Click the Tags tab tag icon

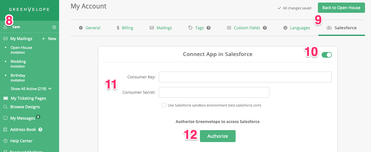pyautogui.click(x=190, y=28)
